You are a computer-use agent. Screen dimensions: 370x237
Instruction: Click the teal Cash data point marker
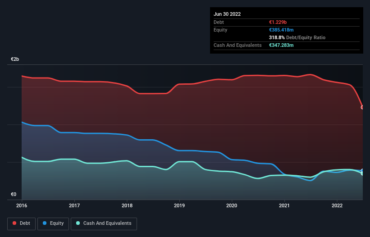[x=362, y=173]
